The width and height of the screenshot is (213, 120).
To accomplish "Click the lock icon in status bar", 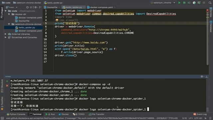I will pyautogui.click(x=205, y=118).
